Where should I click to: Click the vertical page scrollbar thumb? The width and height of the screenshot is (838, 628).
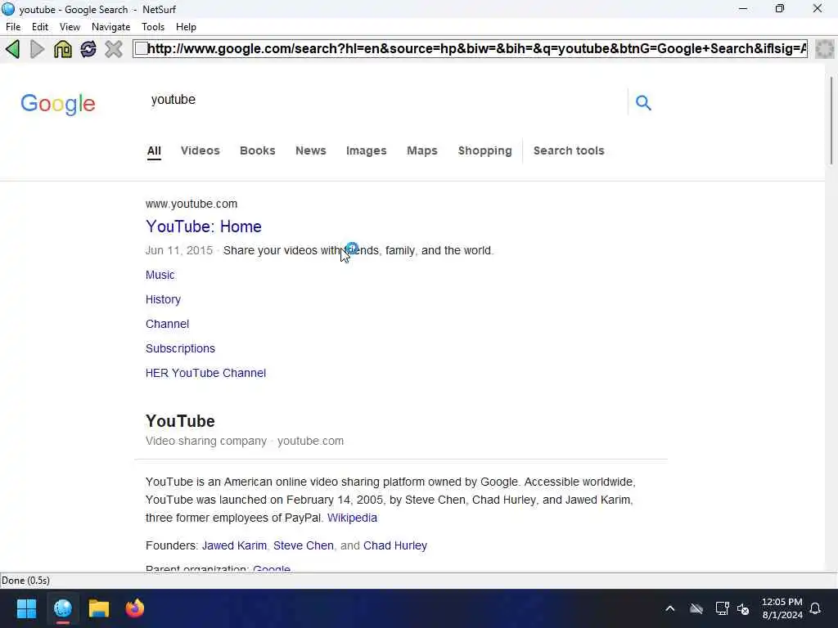pyautogui.click(x=831, y=121)
